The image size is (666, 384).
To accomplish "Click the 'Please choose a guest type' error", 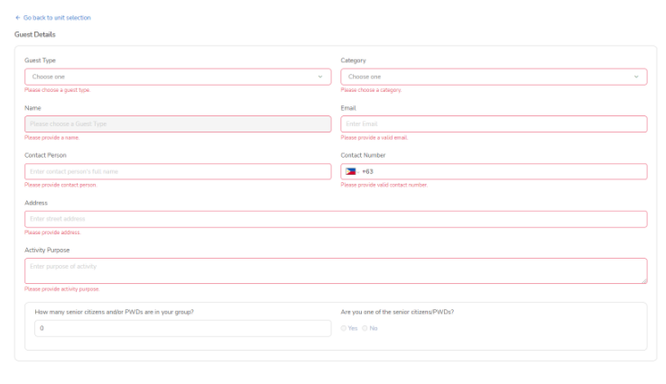I will [x=57, y=90].
